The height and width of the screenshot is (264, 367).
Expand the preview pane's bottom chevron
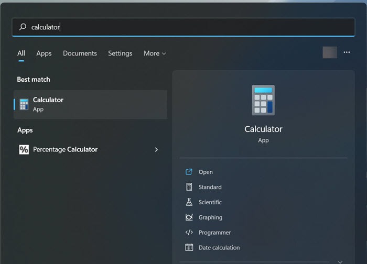pos(340,261)
